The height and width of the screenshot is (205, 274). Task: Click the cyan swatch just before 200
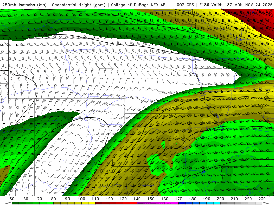point(217,203)
